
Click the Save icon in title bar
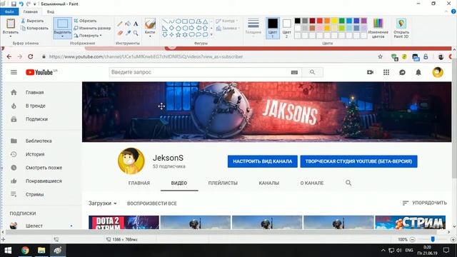[x=14, y=4]
